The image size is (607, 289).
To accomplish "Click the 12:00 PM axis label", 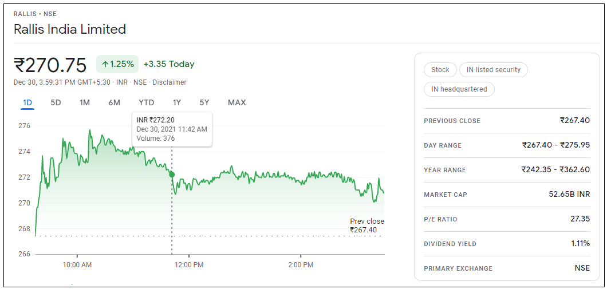I will tap(189, 265).
